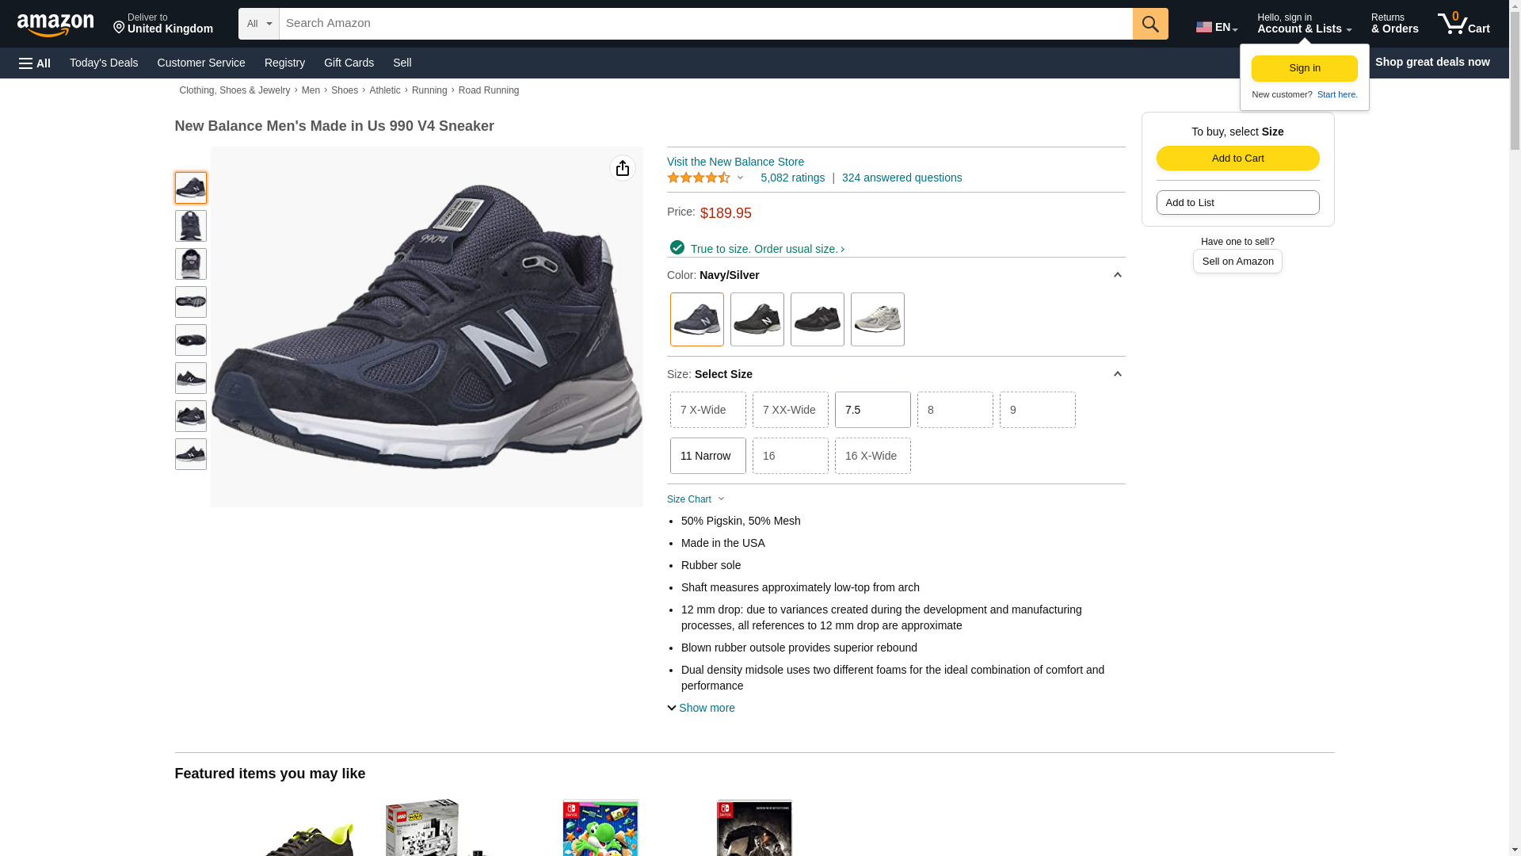Click the star rating icons
1521x856 pixels.
pos(699,178)
